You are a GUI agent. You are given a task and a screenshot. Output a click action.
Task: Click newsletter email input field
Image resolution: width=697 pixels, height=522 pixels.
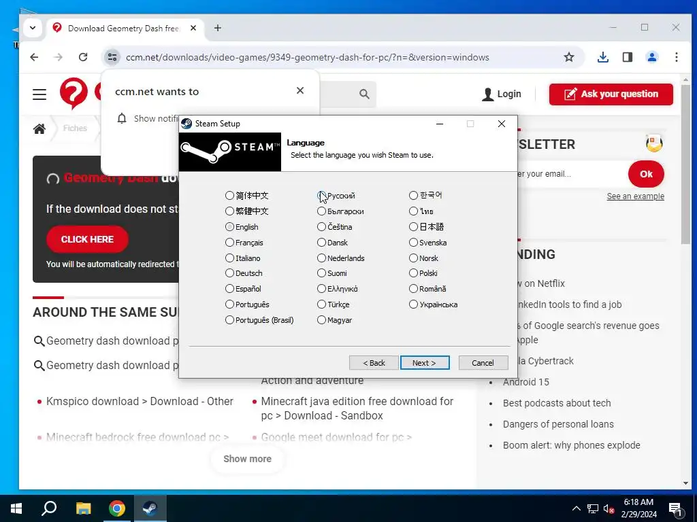coord(571,173)
